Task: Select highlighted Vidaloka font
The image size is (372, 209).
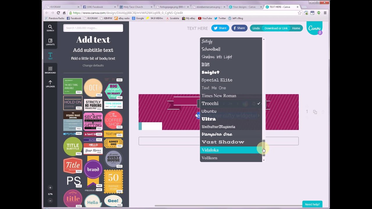Action: click(x=231, y=150)
